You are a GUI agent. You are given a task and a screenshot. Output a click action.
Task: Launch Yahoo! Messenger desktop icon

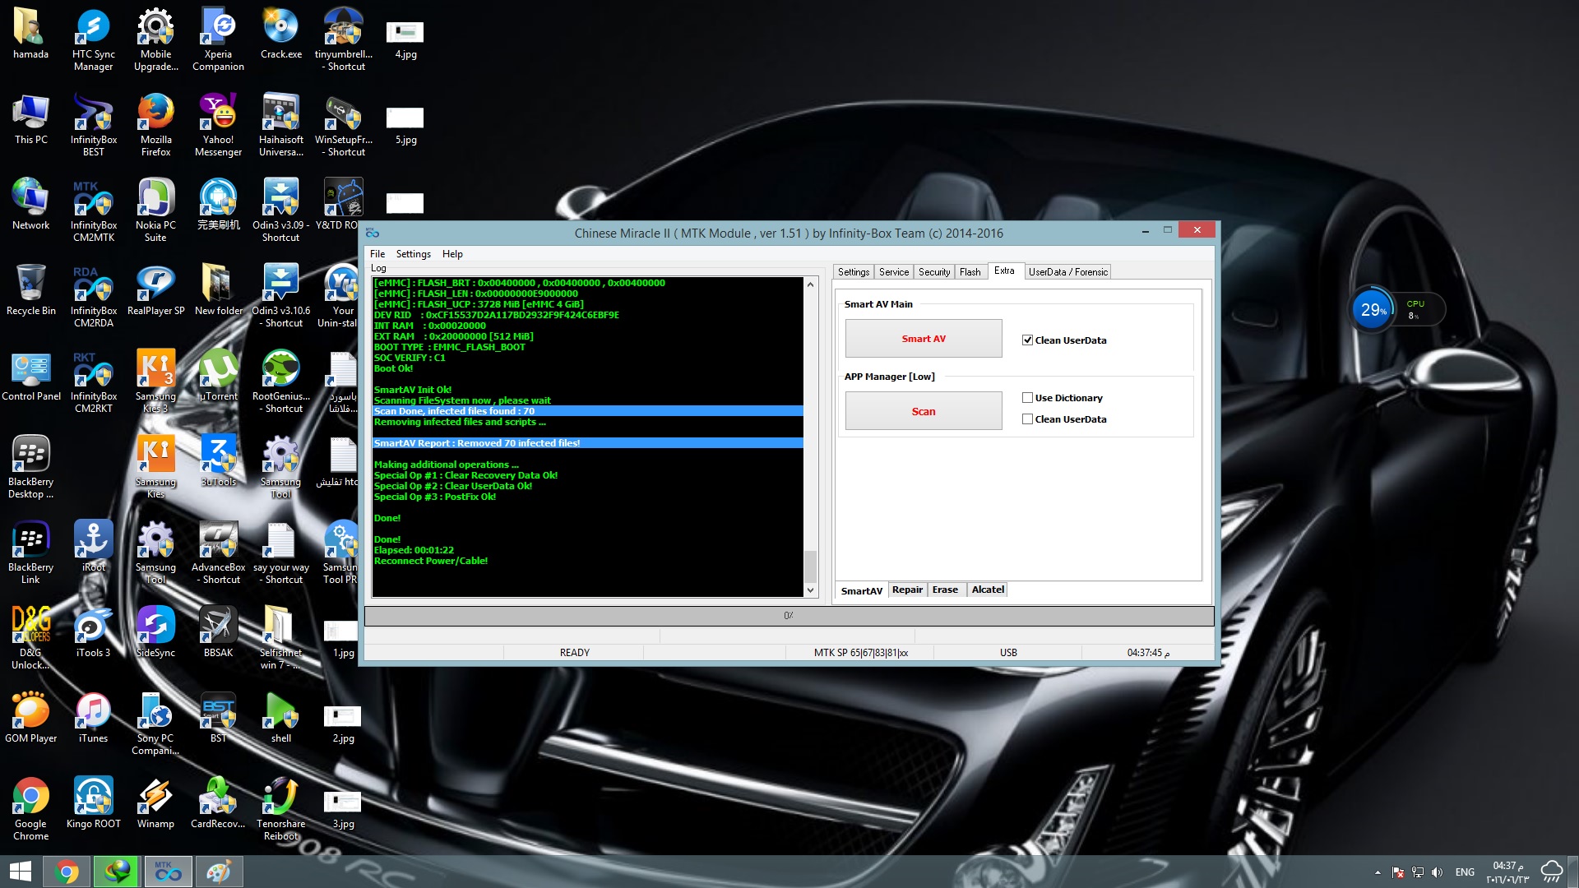click(x=218, y=124)
